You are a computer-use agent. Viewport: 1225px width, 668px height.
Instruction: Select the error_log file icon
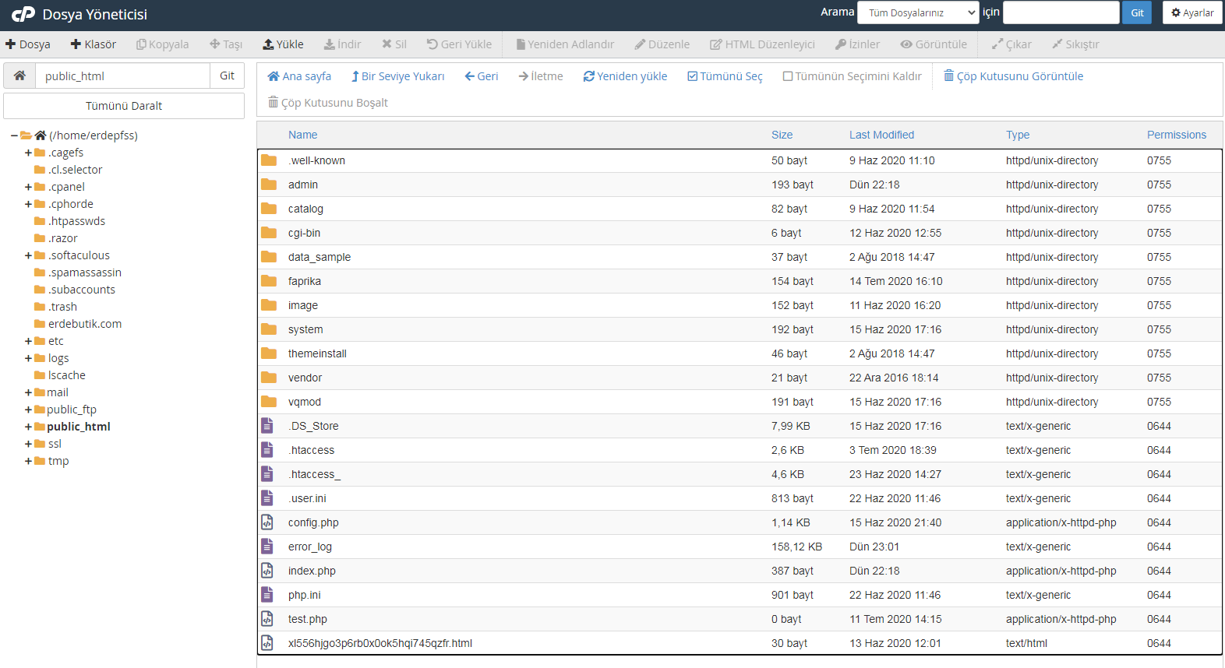267,547
